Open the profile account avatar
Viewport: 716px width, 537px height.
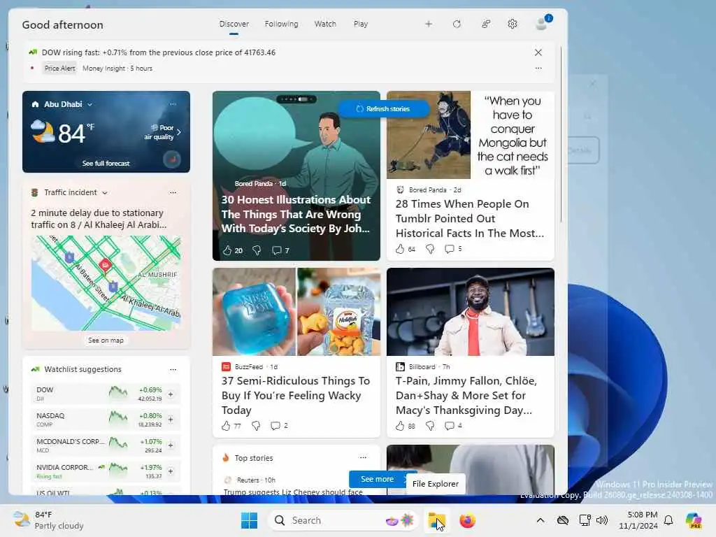click(x=542, y=23)
